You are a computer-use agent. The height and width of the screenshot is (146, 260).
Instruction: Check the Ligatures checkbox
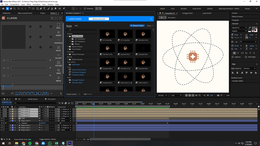pos(233,57)
